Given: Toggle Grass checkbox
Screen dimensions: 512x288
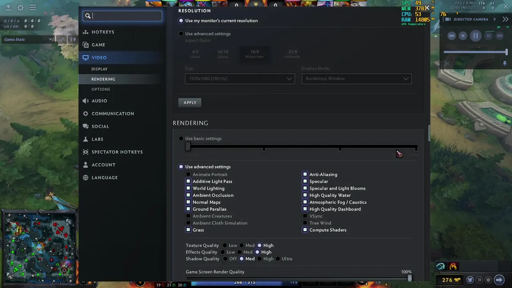Looking at the screenshot, I should click(188, 230).
